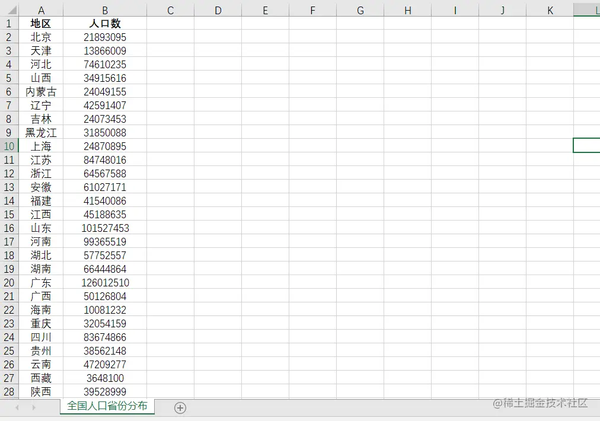Open the 全国人口省份分布 sheet tab
This screenshot has width=600, height=421.
(107, 406)
